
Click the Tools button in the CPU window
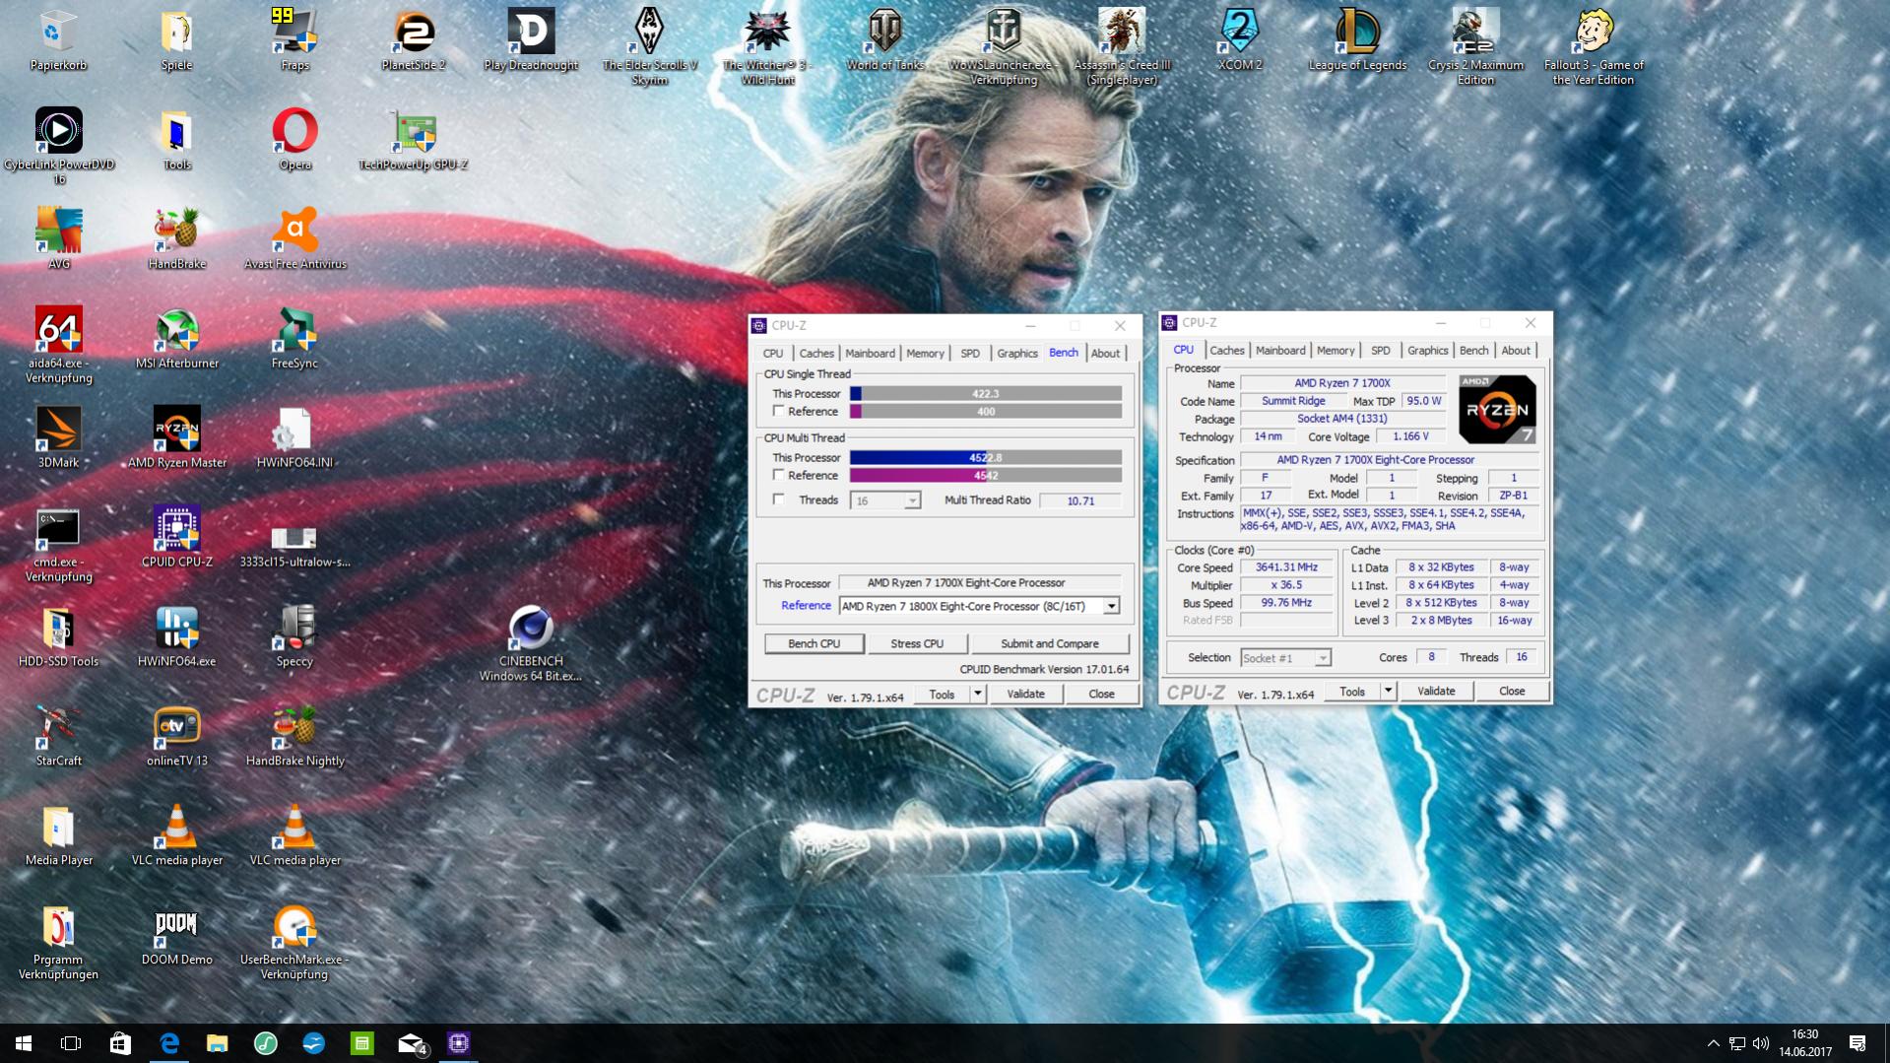(x=1352, y=692)
